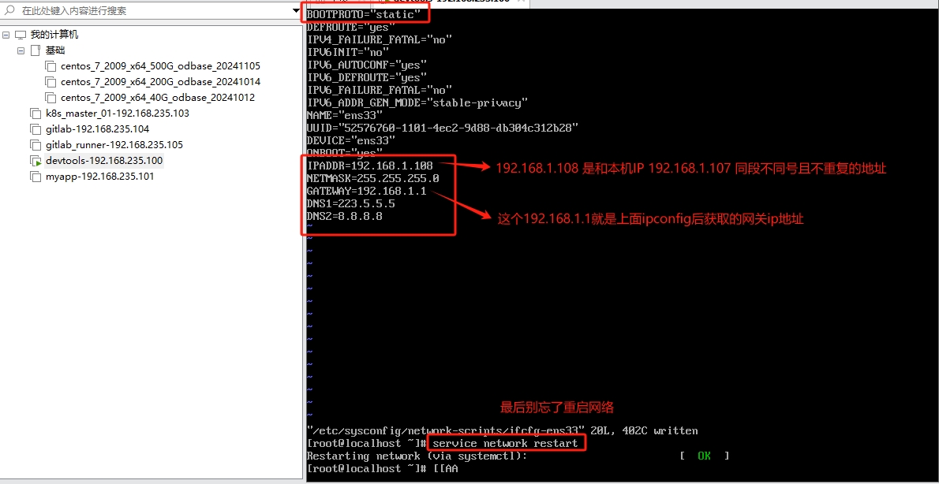
Task: Click the running devtools VM icon
Action: pyautogui.click(x=35, y=161)
